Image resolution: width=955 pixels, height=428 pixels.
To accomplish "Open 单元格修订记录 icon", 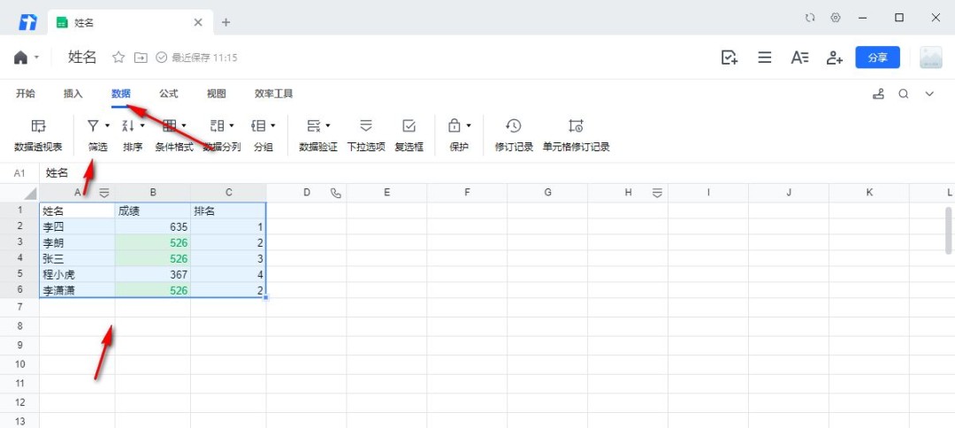I will click(x=577, y=126).
